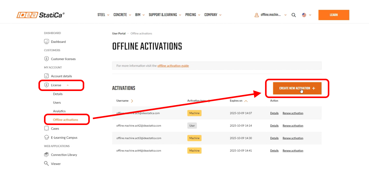369x193 pixels.
Task: Click the License key icon in sidebar
Action: [46, 85]
